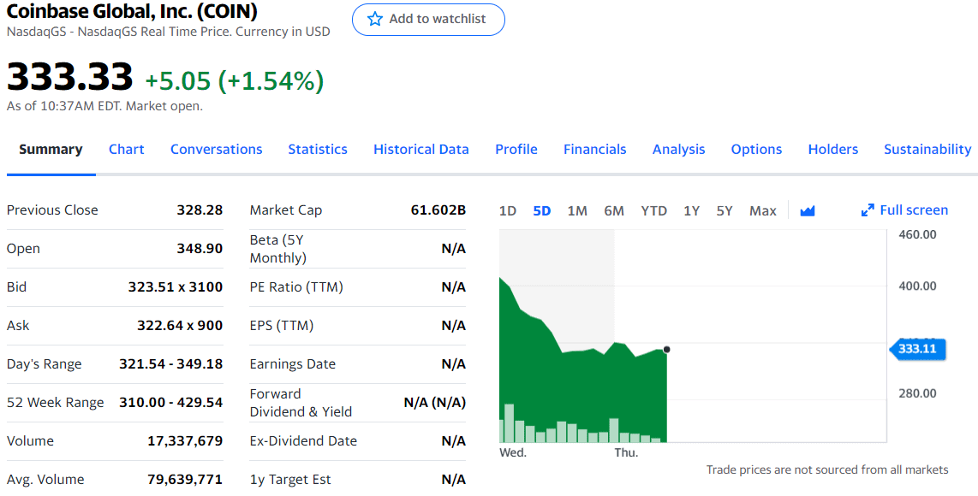Open the Holders tab
The height and width of the screenshot is (496, 978).
(833, 150)
